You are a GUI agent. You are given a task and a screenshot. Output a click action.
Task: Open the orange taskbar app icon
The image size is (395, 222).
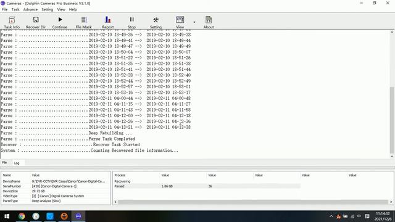(x=64, y=216)
